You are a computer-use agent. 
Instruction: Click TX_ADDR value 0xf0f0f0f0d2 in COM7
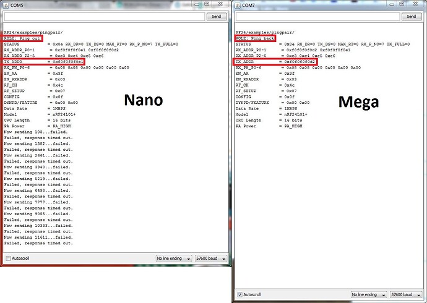(300, 62)
